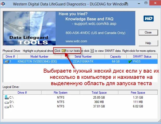Click logical Drive # column header
Screen dimensions: 161x124
pos(22,93)
